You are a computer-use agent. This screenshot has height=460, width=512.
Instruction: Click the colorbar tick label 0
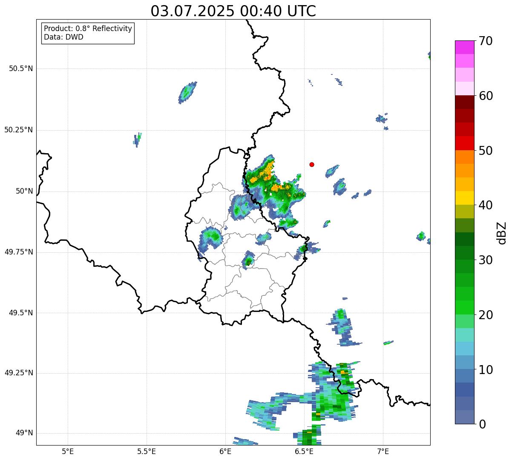coord(482,424)
